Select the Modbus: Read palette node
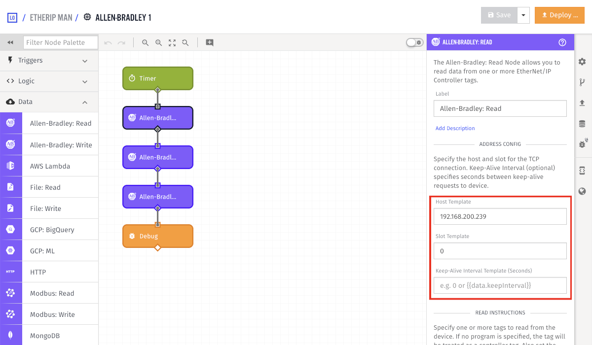592x345 pixels. tap(49, 293)
